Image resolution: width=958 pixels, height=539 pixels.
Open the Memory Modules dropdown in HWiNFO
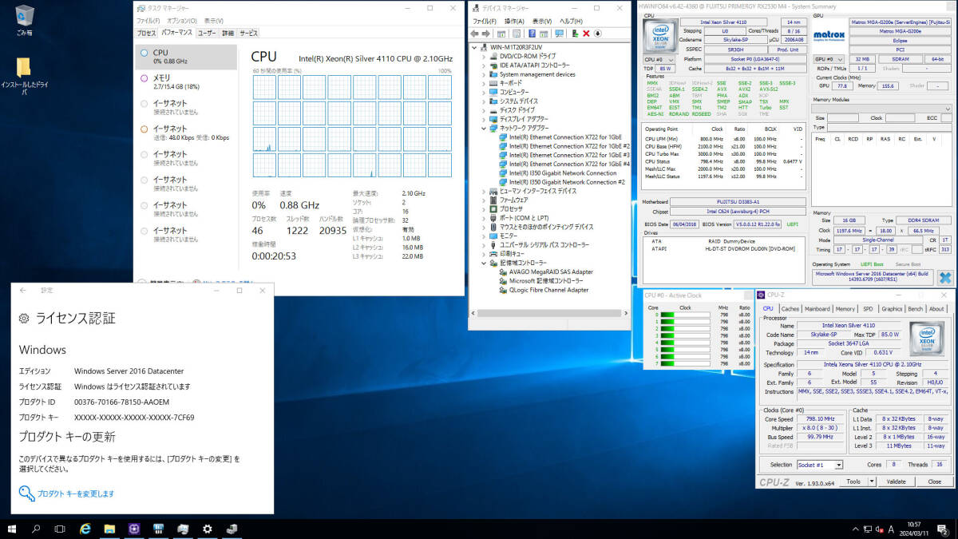pyautogui.click(x=881, y=109)
